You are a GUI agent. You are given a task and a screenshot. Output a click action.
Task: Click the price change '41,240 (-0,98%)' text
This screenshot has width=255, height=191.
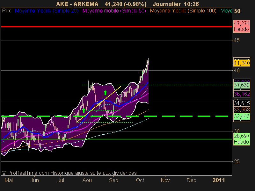pyautogui.click(x=125, y=4)
